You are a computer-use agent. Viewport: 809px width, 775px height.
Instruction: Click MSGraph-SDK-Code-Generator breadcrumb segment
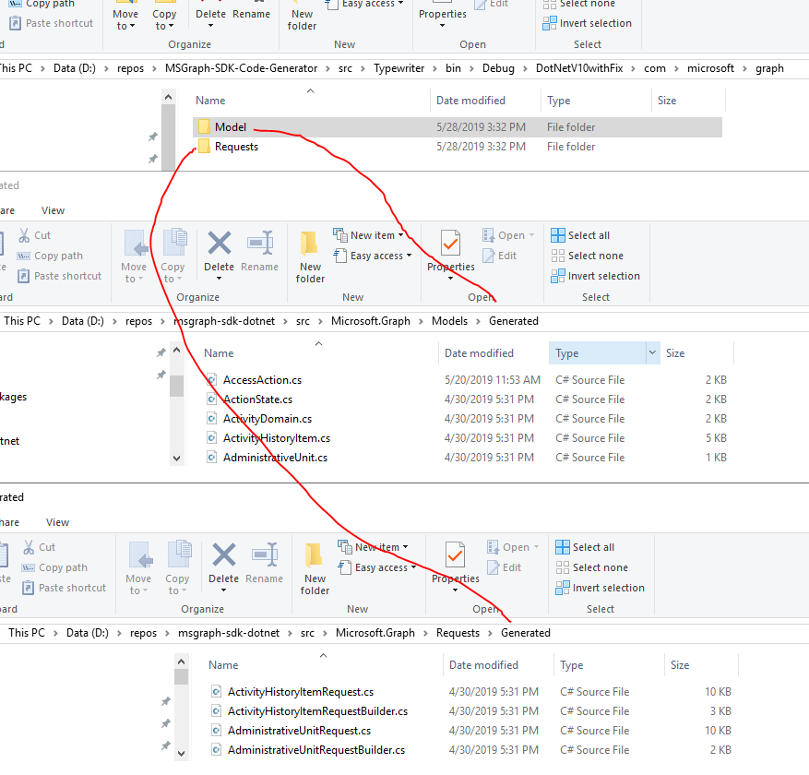click(241, 68)
